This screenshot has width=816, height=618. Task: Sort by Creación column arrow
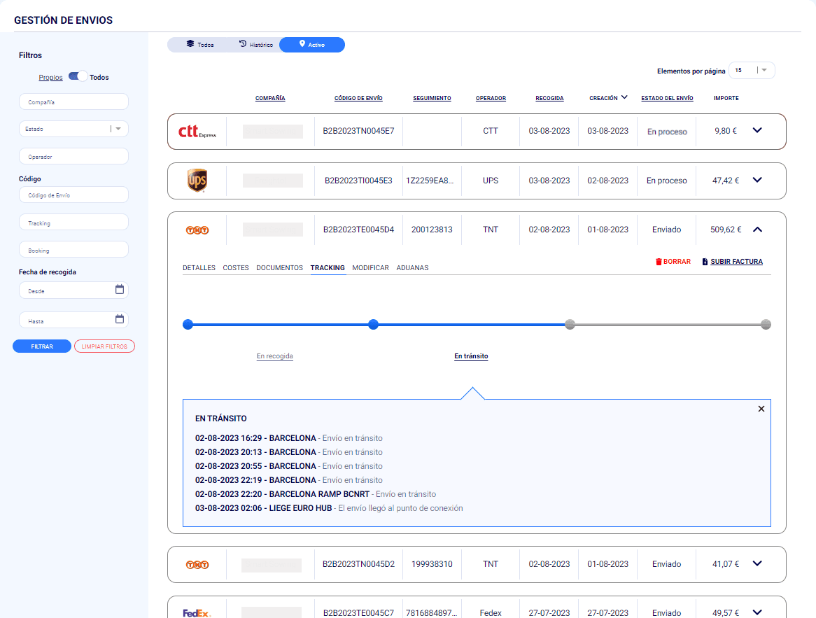click(x=624, y=97)
